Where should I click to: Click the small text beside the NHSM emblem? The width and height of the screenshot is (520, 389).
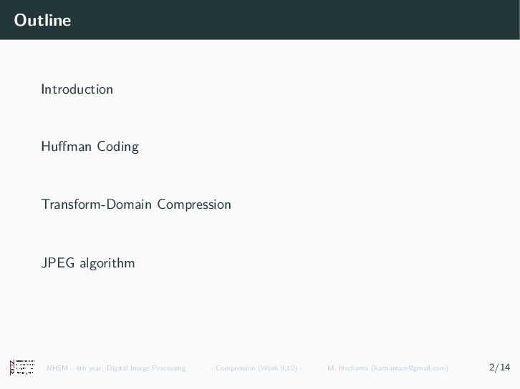(x=26, y=367)
